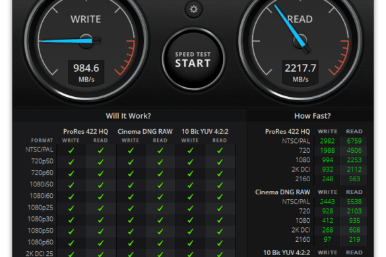
Task: Click ProRes 720 read value 4506
Action: coord(354,150)
